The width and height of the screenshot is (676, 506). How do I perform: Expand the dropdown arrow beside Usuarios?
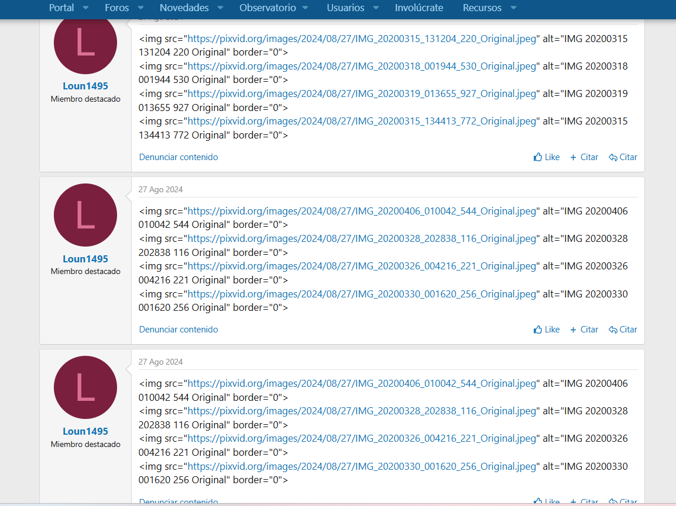coord(376,8)
